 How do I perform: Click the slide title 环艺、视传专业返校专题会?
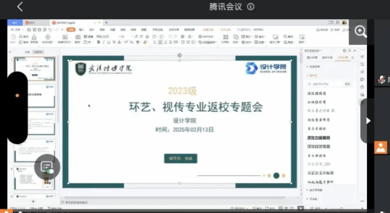click(196, 107)
